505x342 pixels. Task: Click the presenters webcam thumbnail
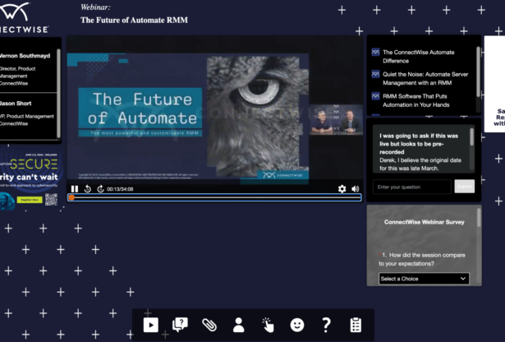point(336,119)
